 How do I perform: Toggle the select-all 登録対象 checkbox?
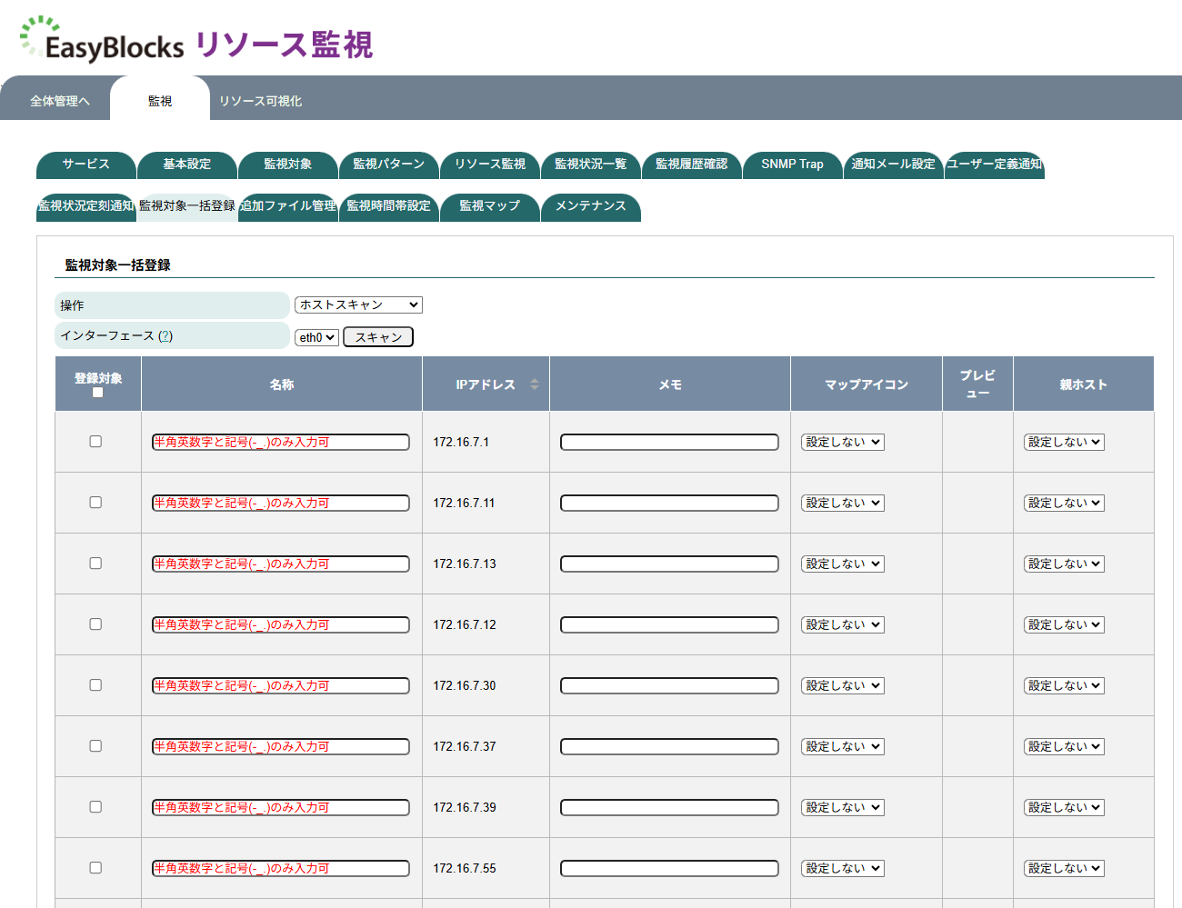97,391
